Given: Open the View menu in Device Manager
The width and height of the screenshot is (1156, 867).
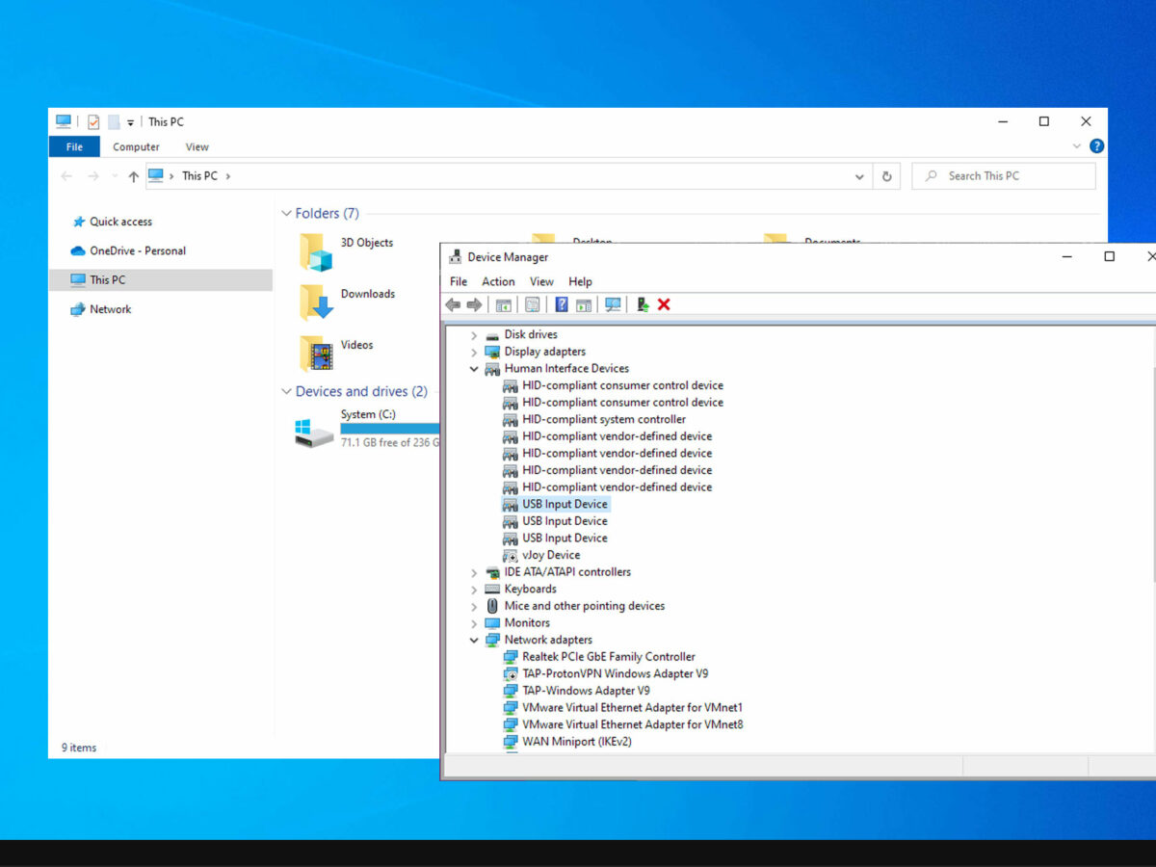Looking at the screenshot, I should [x=541, y=281].
